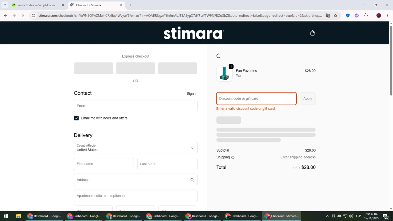This screenshot has width=393, height=221.
Task: Focus the Address field
Action: coord(135,180)
